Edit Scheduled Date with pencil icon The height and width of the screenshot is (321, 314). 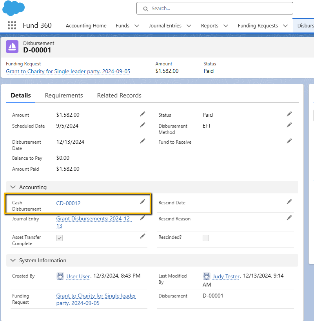click(x=143, y=125)
